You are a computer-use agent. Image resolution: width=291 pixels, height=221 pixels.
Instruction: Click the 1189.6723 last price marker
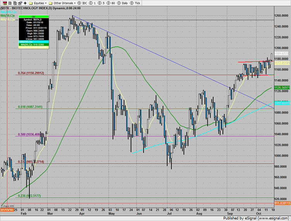281,54
